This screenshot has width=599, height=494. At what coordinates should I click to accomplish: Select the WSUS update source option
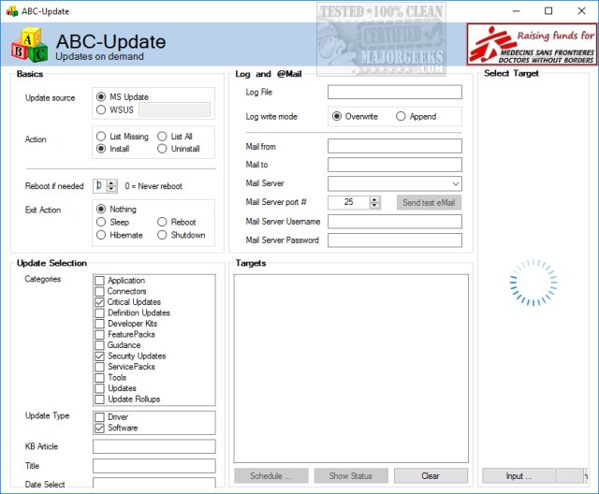coord(101,109)
